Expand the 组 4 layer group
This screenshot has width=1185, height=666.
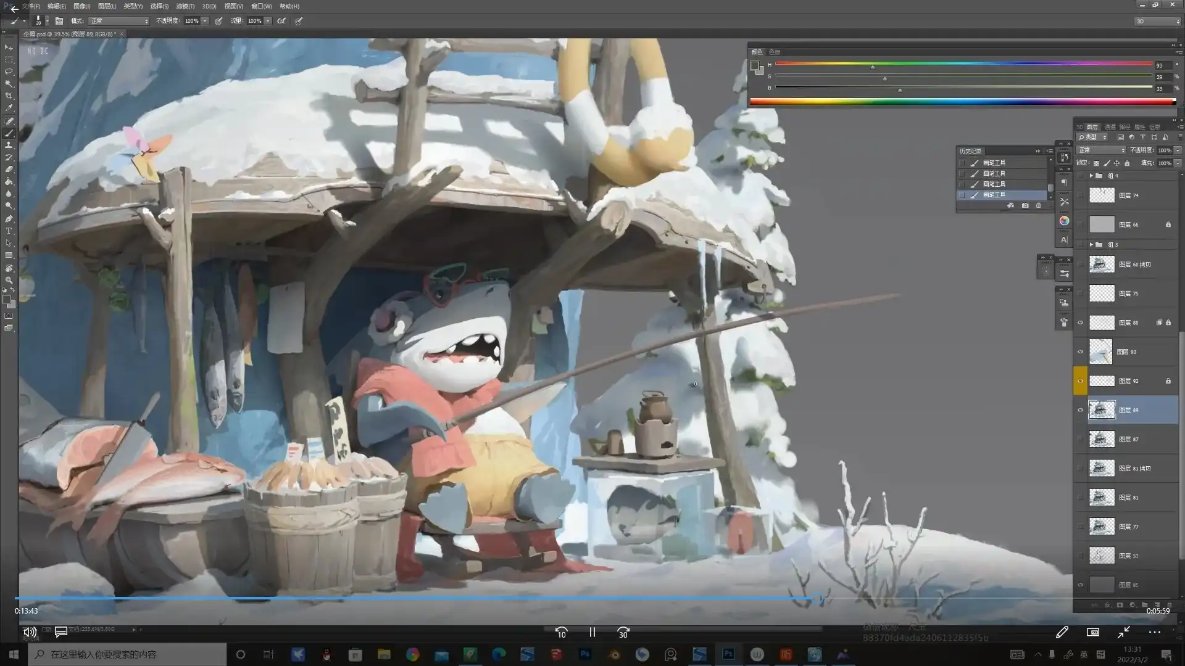pos(1091,176)
